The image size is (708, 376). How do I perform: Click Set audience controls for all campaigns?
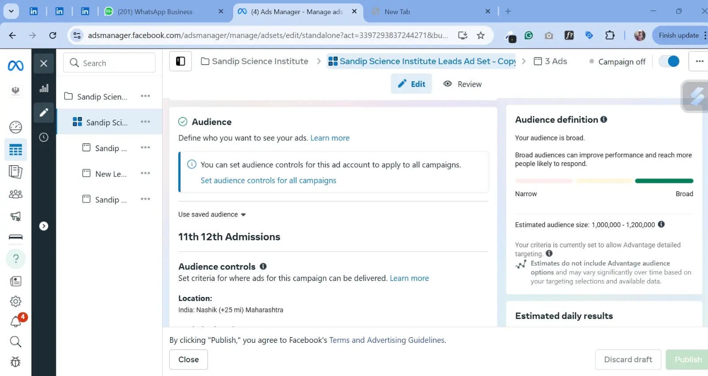click(x=268, y=180)
